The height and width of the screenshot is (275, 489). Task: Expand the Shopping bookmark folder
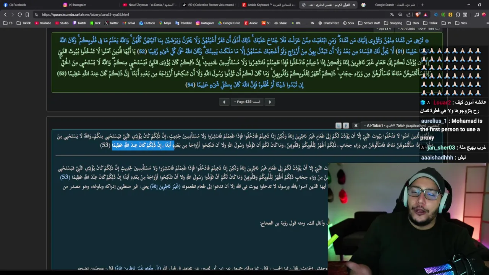393,23
